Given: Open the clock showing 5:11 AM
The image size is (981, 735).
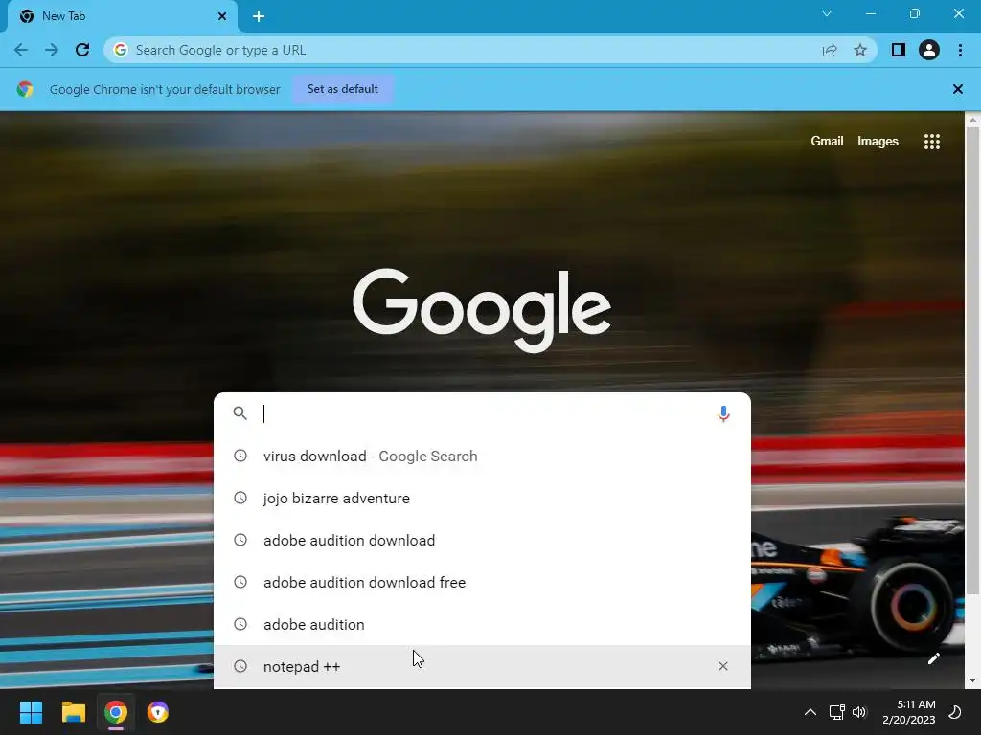Looking at the screenshot, I should pyautogui.click(x=908, y=712).
